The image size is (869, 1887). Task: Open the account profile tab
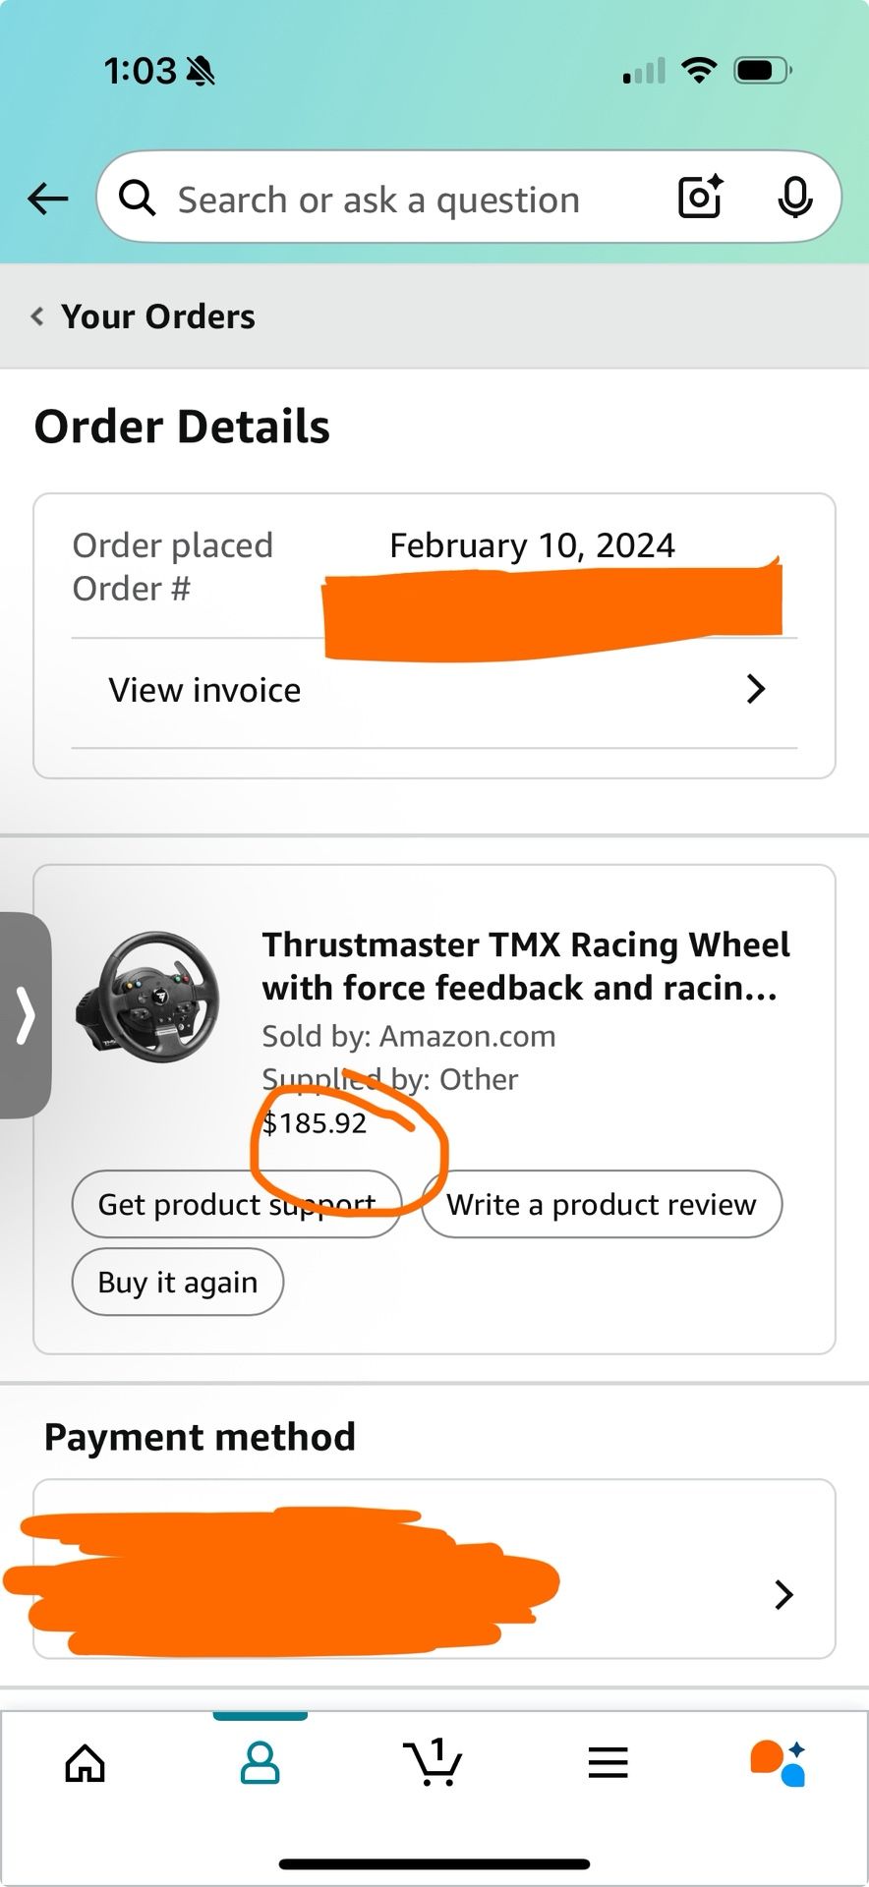click(261, 1764)
